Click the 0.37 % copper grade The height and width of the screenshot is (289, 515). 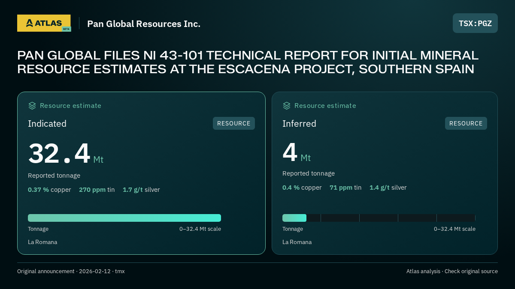(49, 190)
